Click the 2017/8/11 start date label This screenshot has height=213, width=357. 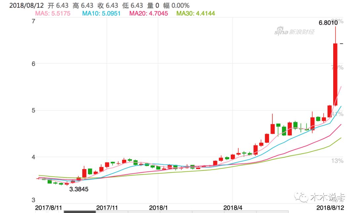[49, 207]
